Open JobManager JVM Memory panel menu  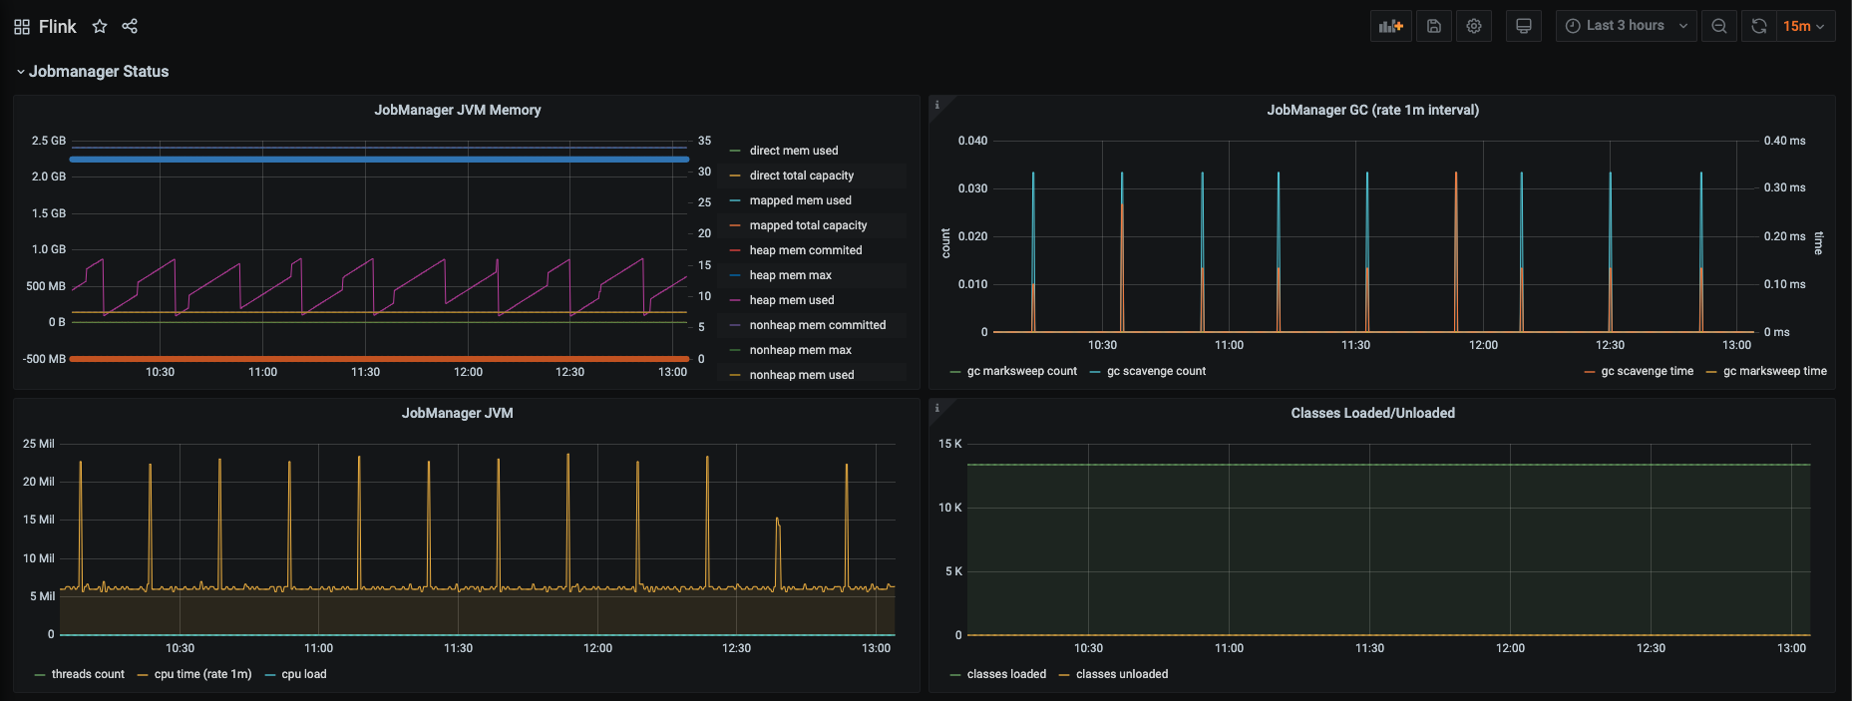coord(458,110)
